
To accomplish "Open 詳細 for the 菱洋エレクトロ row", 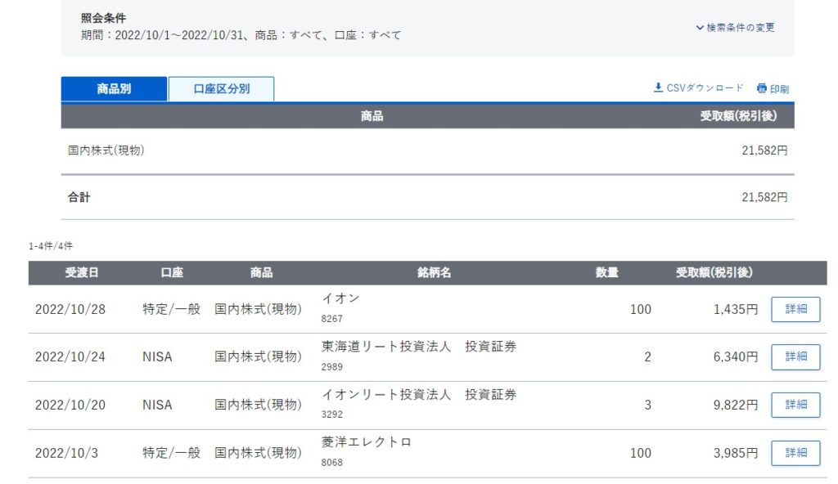I will click(795, 452).
